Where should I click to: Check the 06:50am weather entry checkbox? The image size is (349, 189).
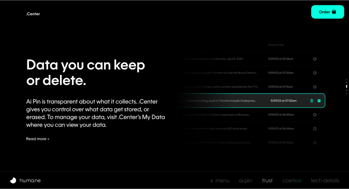point(315,115)
